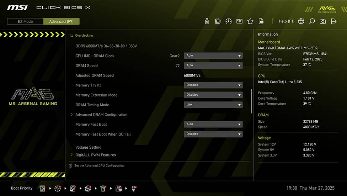
Task: Click the Memory Try It! label
Action: pos(88,85)
